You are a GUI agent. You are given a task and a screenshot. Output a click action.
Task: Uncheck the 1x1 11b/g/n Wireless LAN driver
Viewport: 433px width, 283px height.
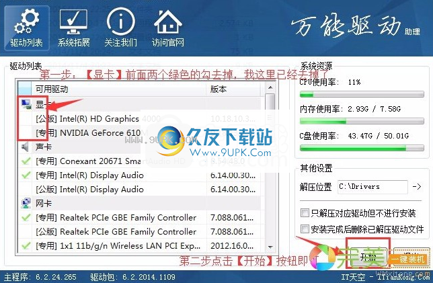[x=26, y=246]
